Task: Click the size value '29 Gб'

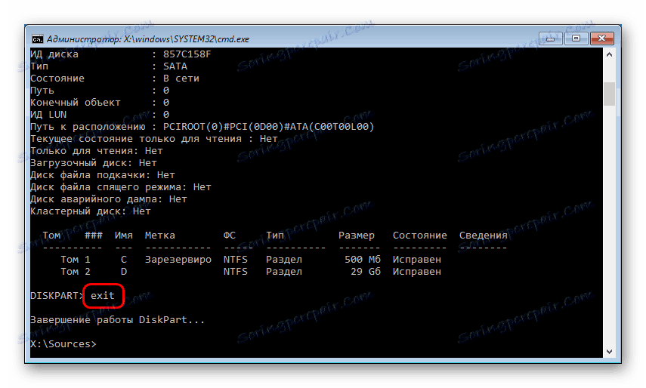Action: coord(366,272)
